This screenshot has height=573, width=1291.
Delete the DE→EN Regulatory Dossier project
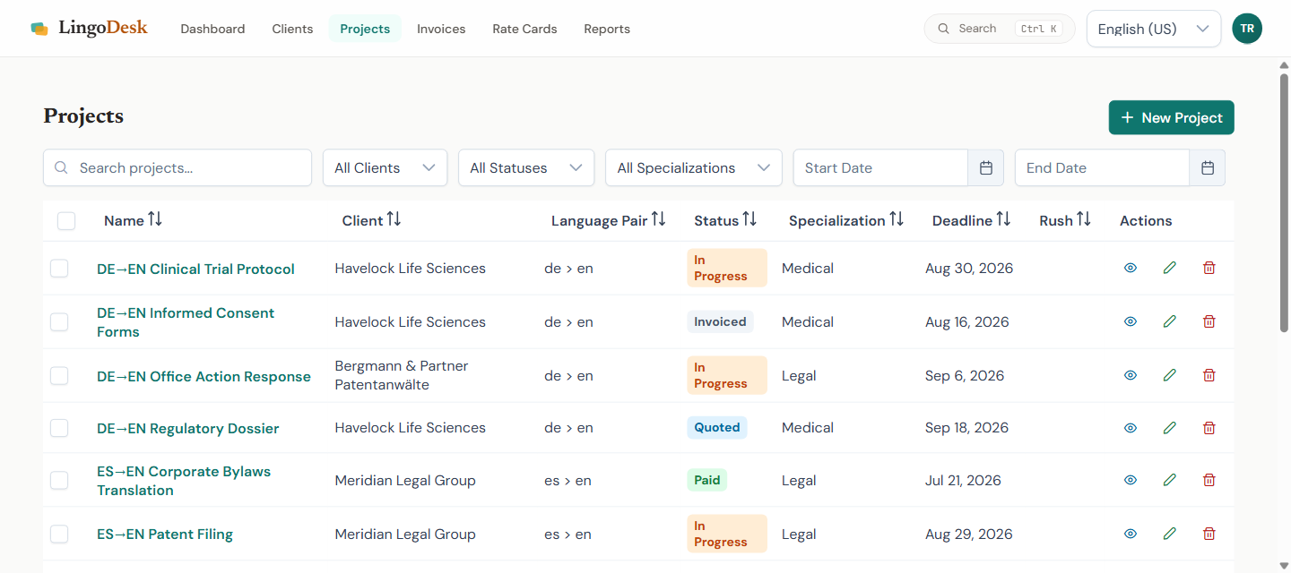[x=1209, y=428]
